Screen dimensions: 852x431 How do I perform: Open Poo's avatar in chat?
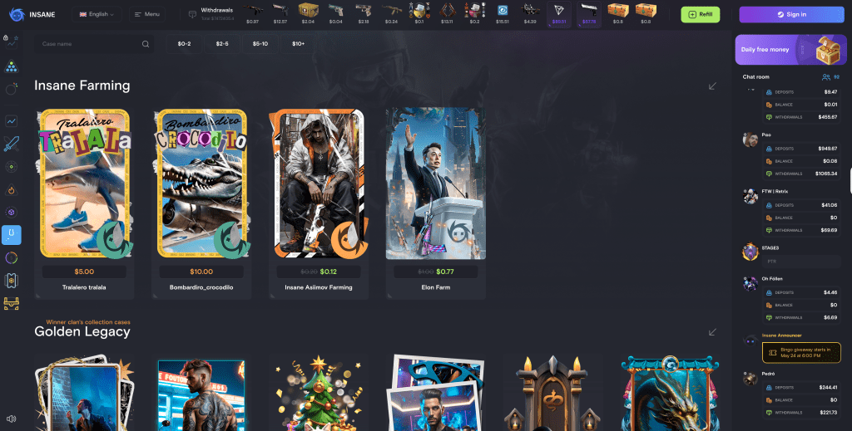coord(750,140)
